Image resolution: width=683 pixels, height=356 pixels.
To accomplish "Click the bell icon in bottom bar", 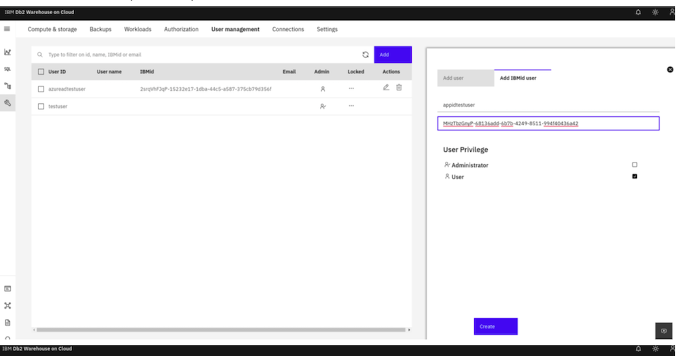I will tap(638, 349).
